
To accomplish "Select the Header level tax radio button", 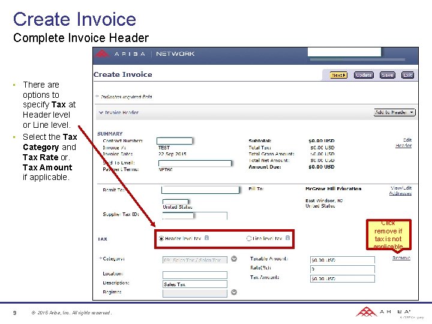I will point(161,238).
